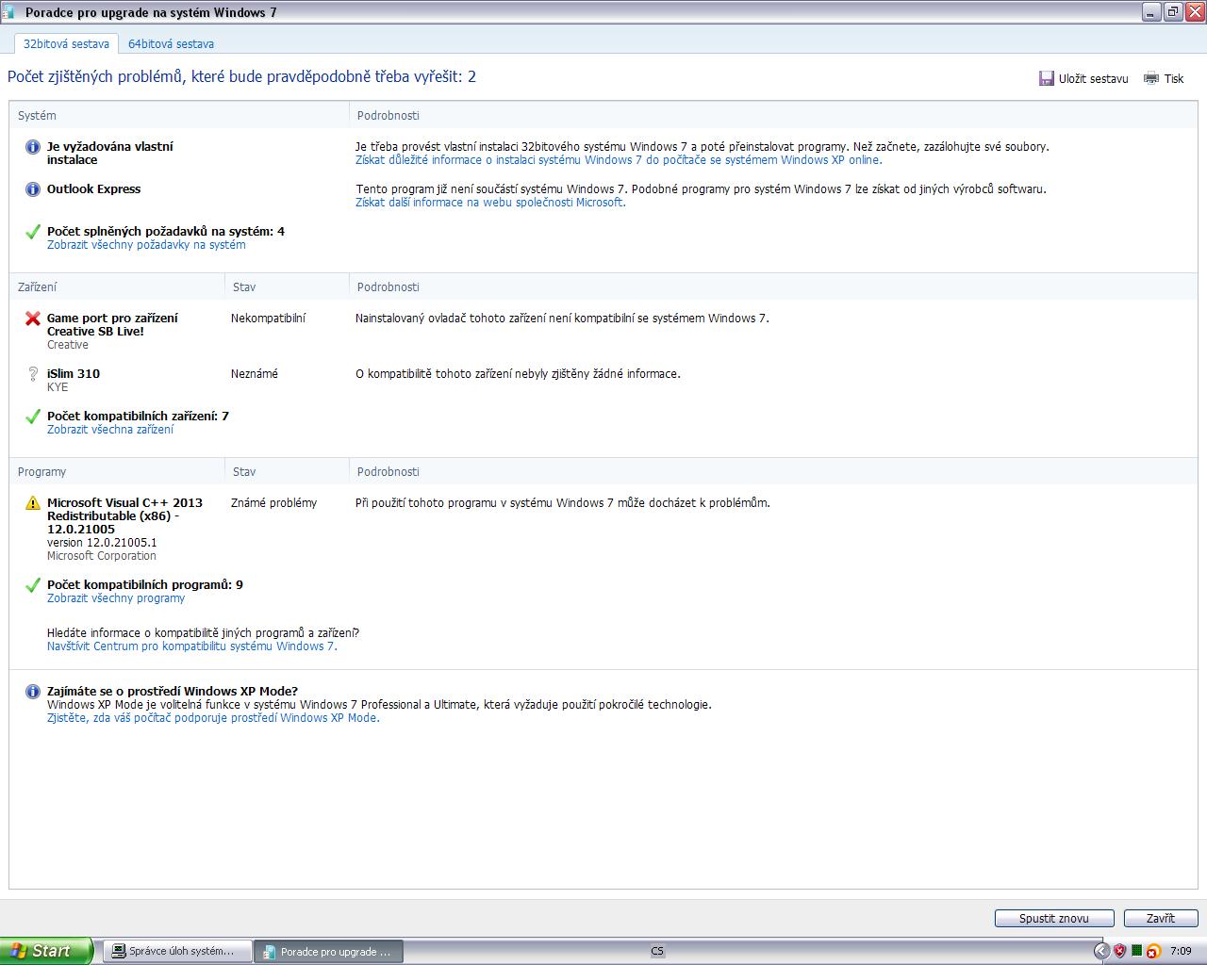The image size is (1207, 965).
Task: Click the red X icon for Game port device
Action: click(x=33, y=319)
